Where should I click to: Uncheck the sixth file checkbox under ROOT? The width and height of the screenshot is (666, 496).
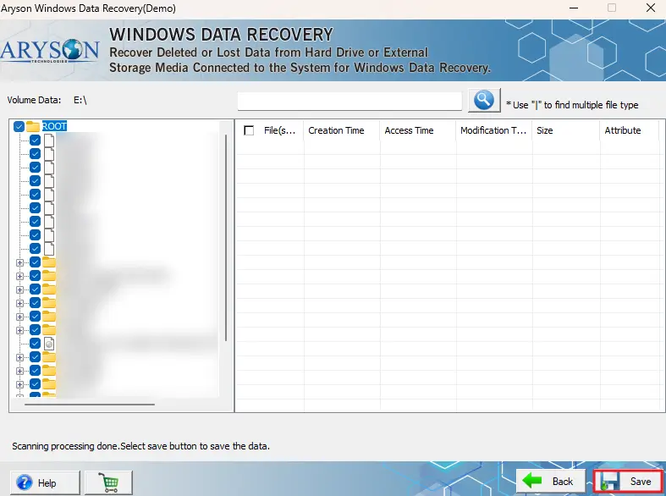click(36, 207)
